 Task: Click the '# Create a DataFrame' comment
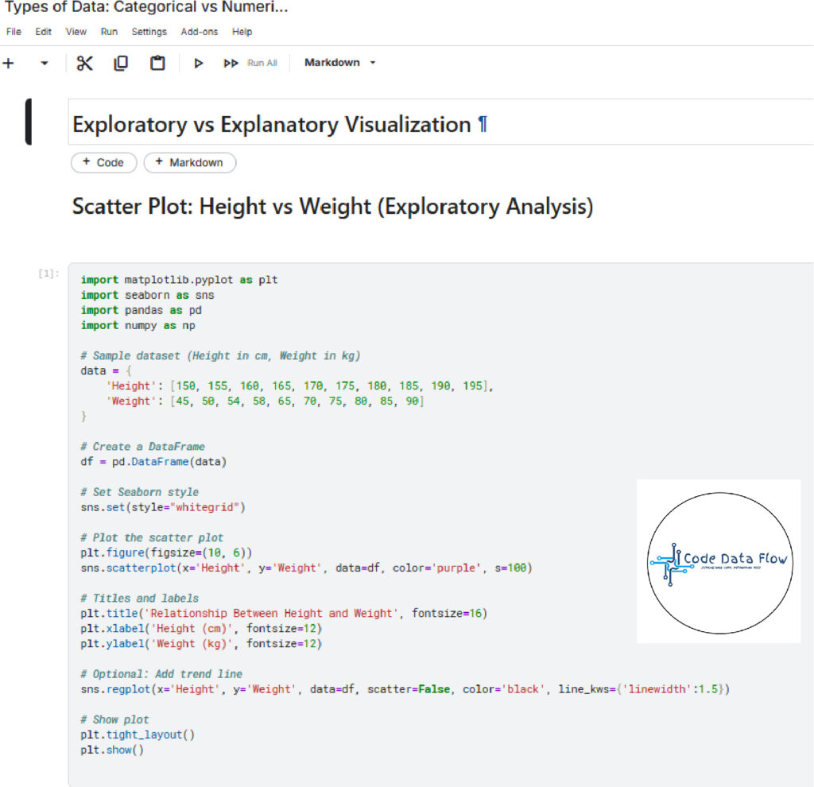[x=143, y=447]
